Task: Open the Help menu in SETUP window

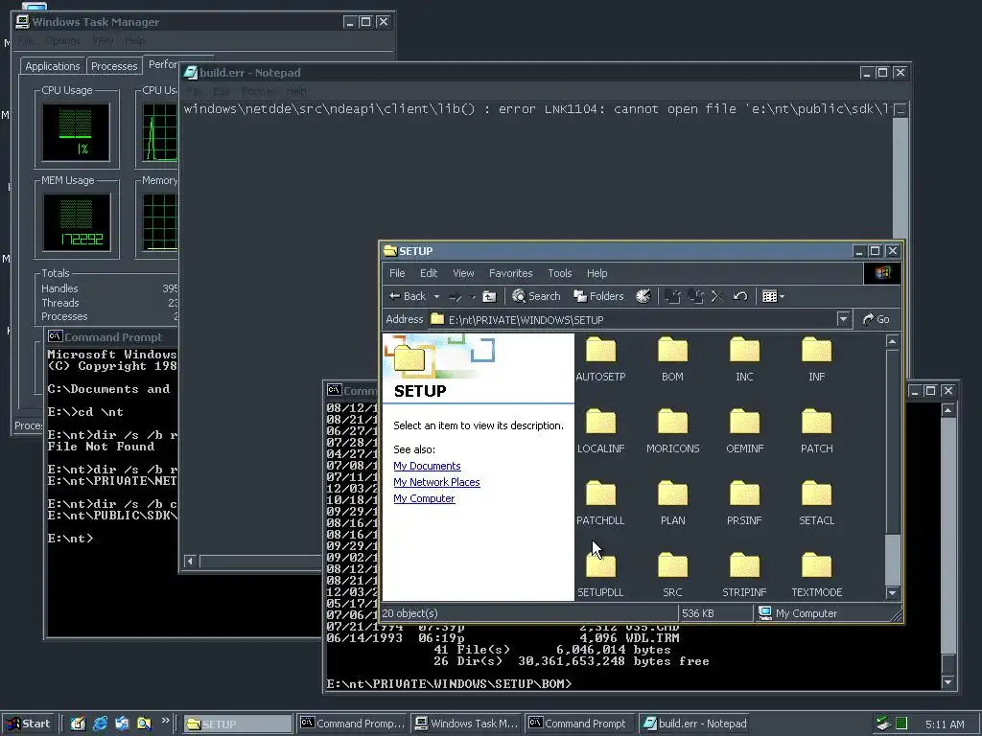Action: click(x=596, y=273)
